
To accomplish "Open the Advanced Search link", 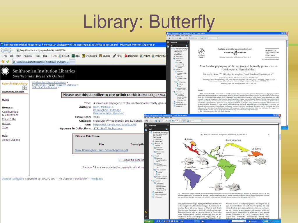I will pos(13,91).
